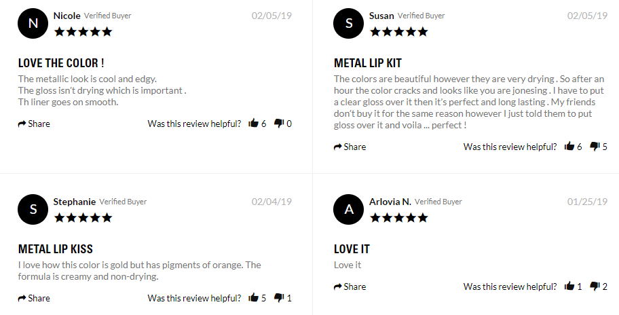This screenshot has height=315, width=619.
Task: Click the Metal Lip Kiss review title
Action: (x=56, y=249)
